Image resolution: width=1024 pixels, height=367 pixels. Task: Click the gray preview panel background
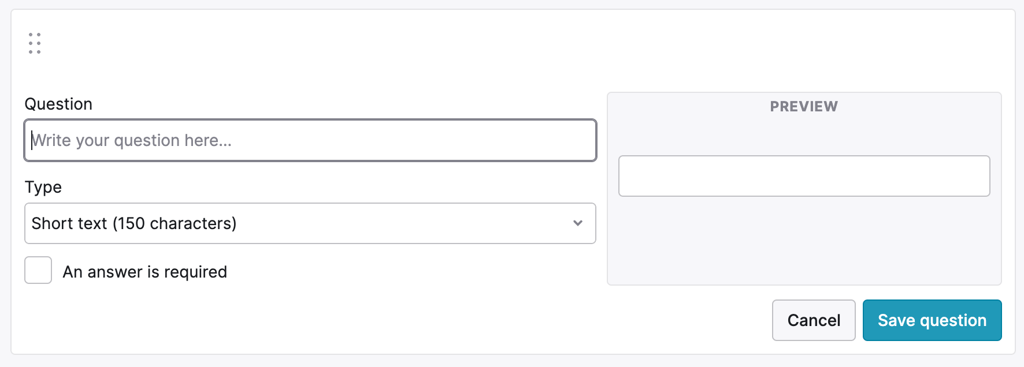coord(804,242)
